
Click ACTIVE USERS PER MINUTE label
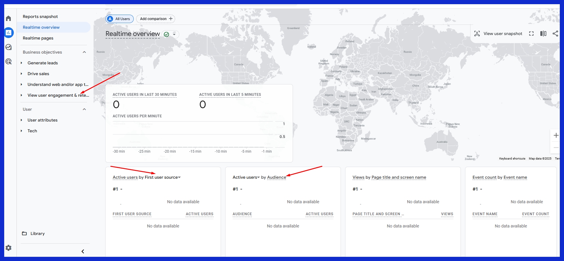point(137,116)
